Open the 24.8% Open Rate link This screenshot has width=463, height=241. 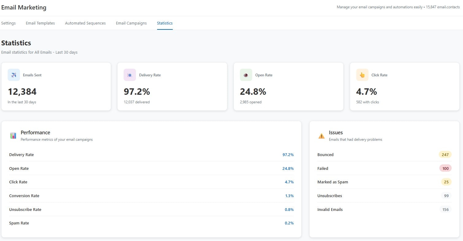coord(288,168)
